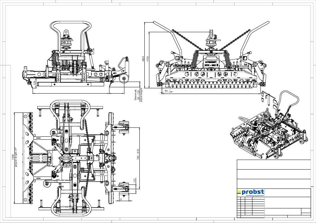The height and width of the screenshot is (223, 316).
Task: Click the center rotator hub in top view
Action: click(68, 161)
